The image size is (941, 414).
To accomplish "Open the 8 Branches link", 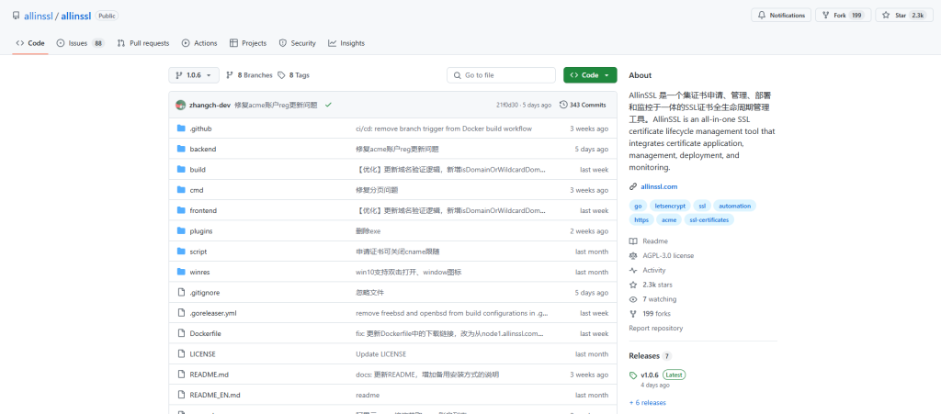I will click(x=250, y=75).
